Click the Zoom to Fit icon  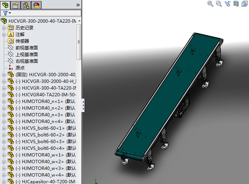pyautogui.click(x=210, y=3)
